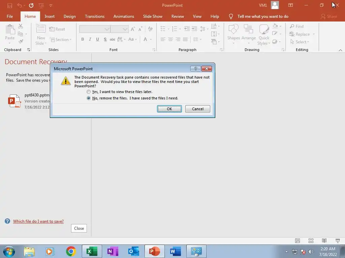Viewport: 345px width, 258px height.
Task: Open the font size combo box
Action: coord(119,29)
